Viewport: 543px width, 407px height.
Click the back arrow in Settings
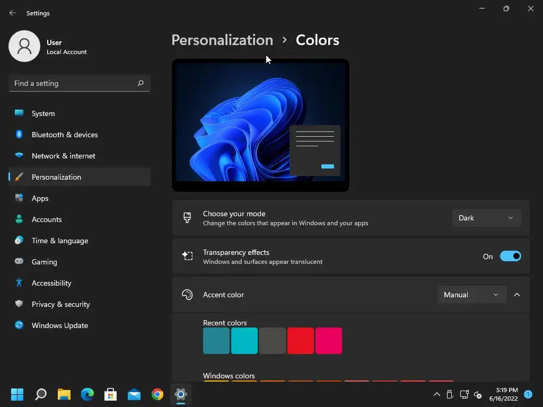click(x=13, y=13)
